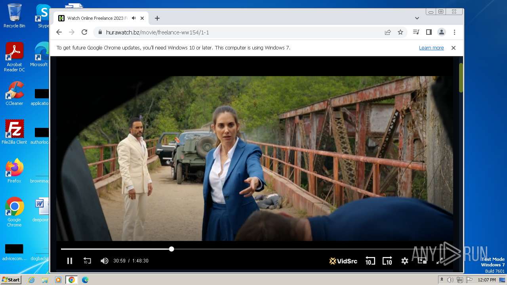Screen dimensions: 507x285
Task: Click Learn more link in update notice
Action: (x=431, y=48)
